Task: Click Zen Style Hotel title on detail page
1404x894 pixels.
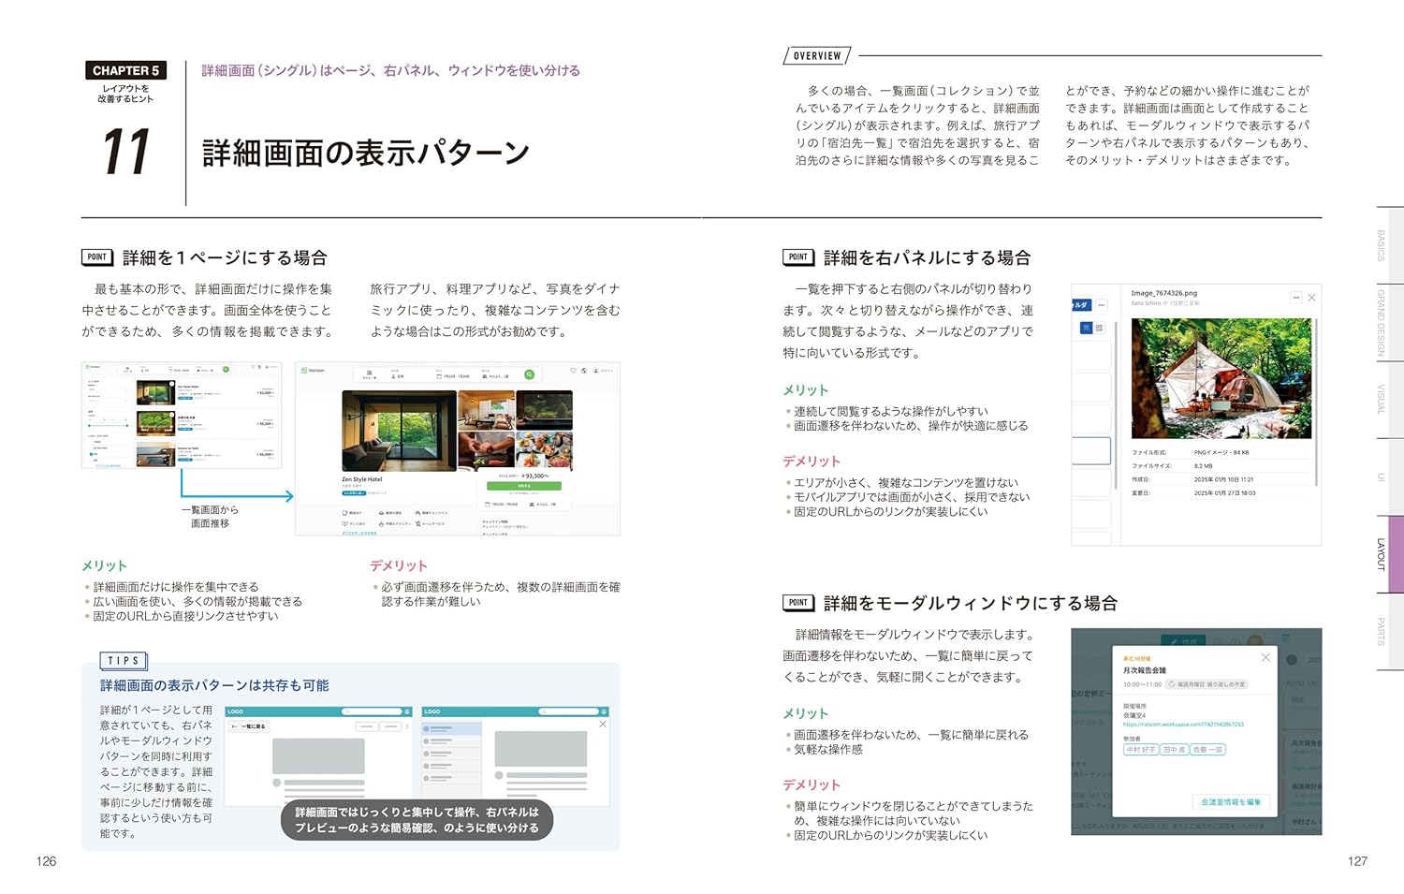Action: (362, 479)
